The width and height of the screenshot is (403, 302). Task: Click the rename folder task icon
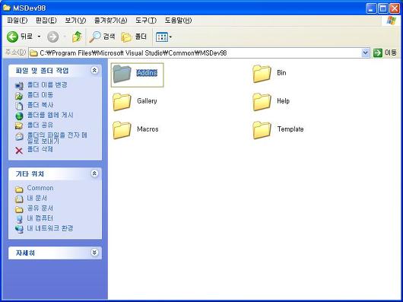(x=19, y=86)
